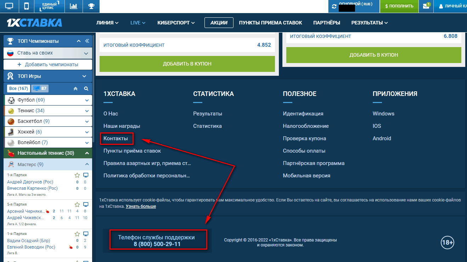The image size is (467, 262).
Task: Toggle live-only filter showing 87
Action: [x=40, y=89]
